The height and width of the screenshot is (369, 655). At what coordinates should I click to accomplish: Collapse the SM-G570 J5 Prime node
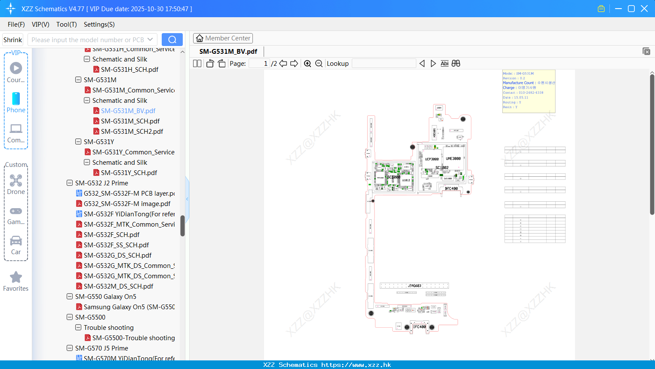[70, 348]
